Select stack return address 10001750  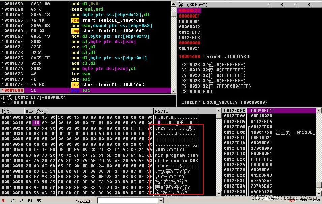click(261, 132)
